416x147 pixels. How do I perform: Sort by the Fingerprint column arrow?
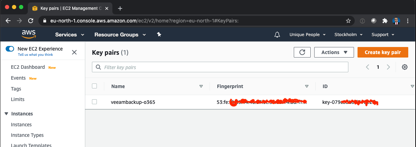click(307, 86)
